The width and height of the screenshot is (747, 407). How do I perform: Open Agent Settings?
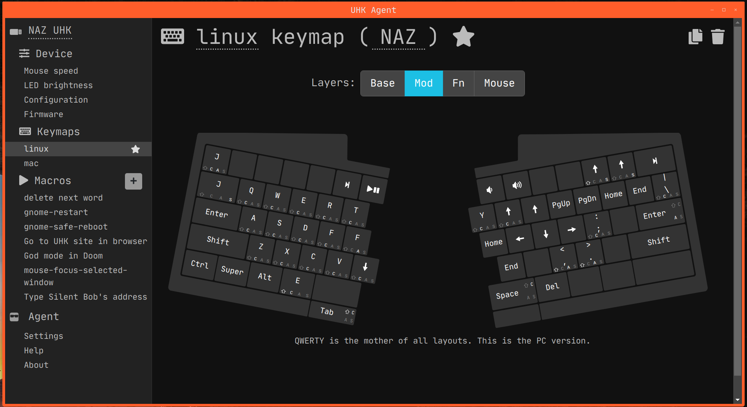coord(43,336)
